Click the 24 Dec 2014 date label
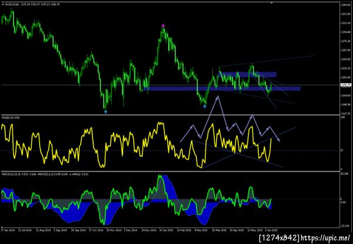The height and width of the screenshot is (244, 353). coord(149,230)
